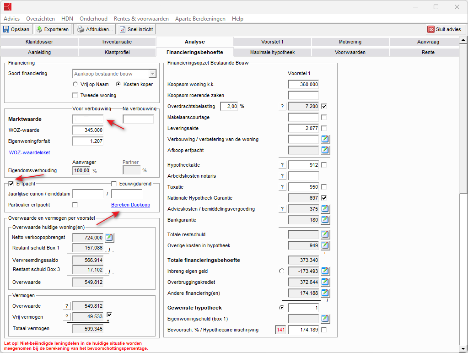Tick the Particulier erfpacht checkbox

(x=75, y=205)
